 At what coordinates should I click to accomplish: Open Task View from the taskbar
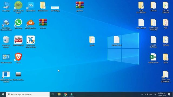[53, 94]
